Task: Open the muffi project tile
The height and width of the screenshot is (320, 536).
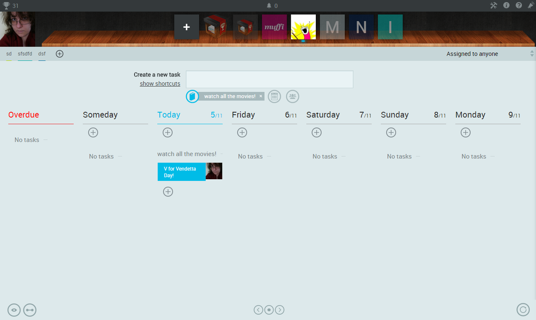Action: (x=274, y=27)
